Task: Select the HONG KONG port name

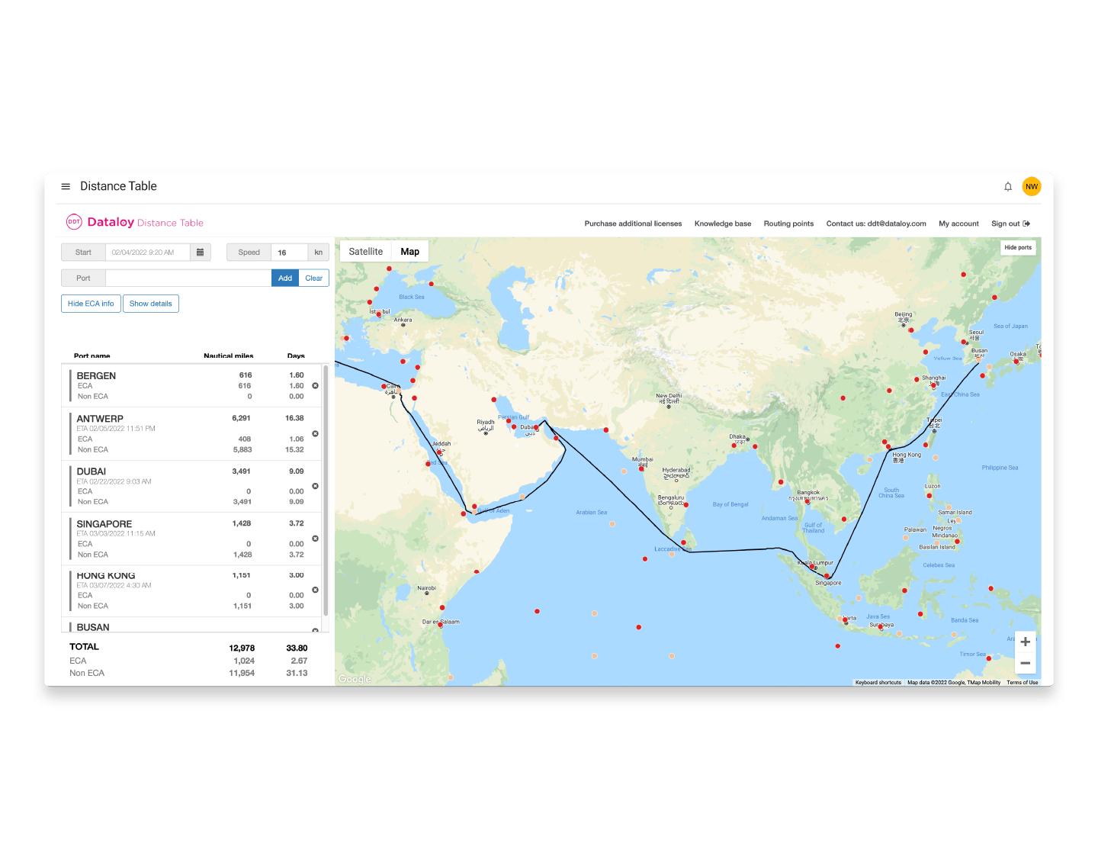Action: pyautogui.click(x=106, y=576)
